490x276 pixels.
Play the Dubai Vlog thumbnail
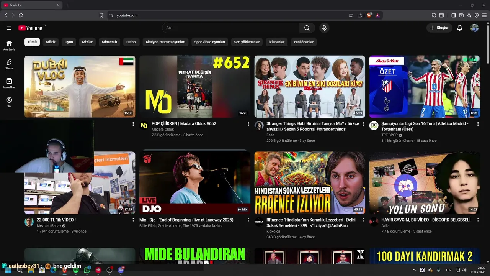click(x=80, y=87)
